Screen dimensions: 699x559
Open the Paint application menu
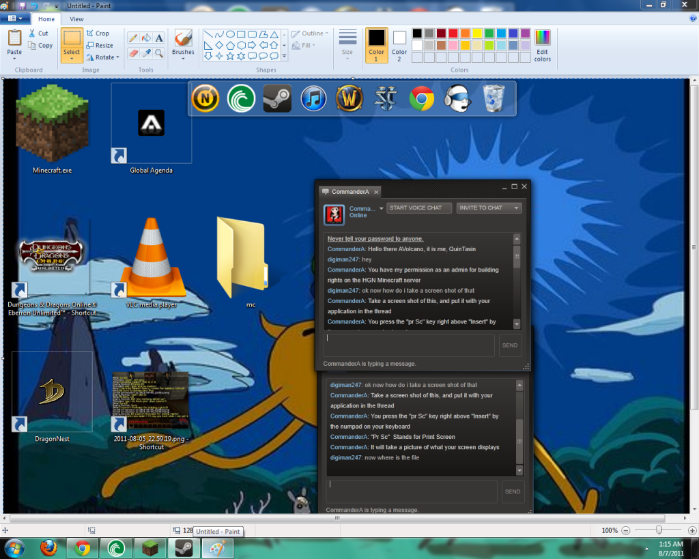15,18
